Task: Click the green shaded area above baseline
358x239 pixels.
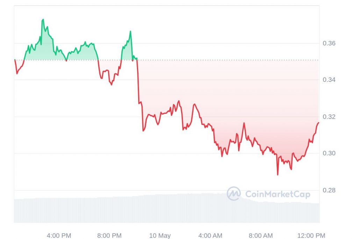Action: 45,49
